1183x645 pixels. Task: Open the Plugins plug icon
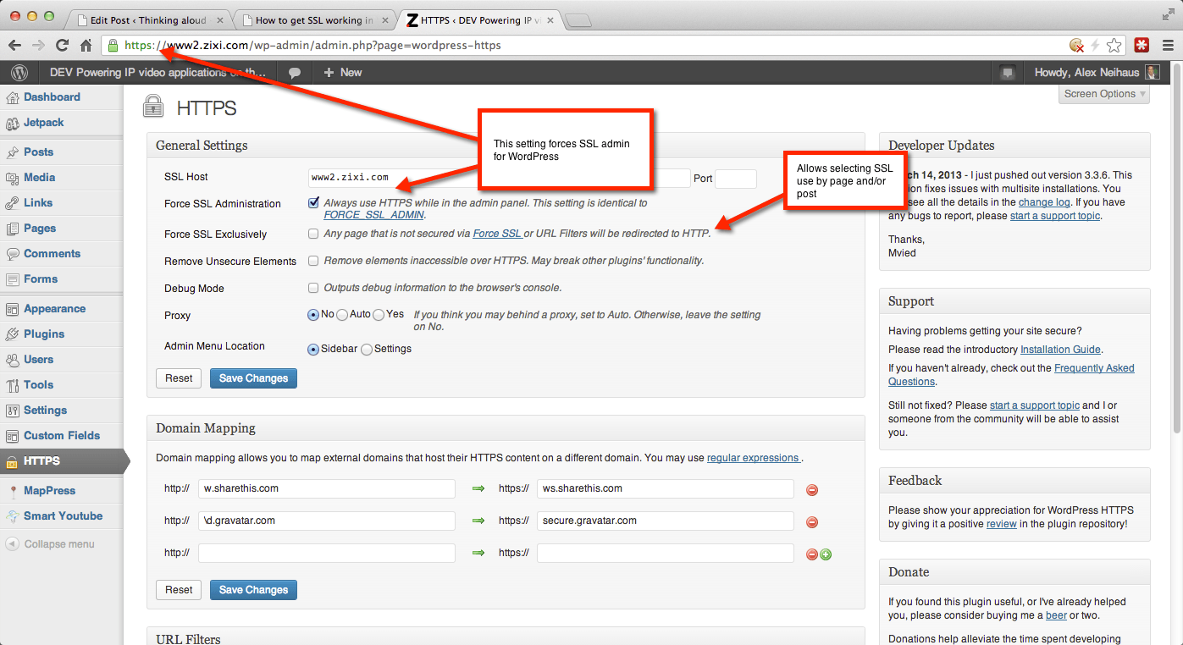12,334
